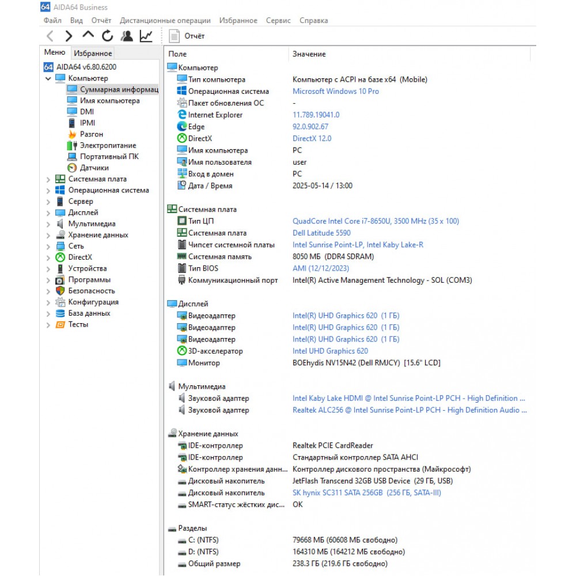Click the DMI tree icon

click(x=73, y=112)
